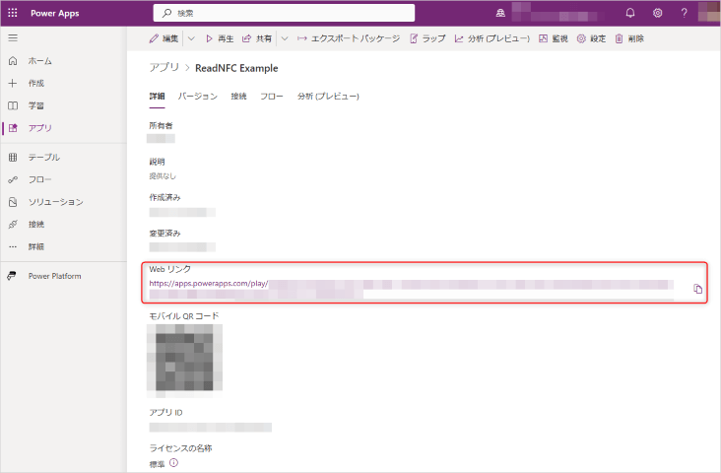The image size is (721, 473).
Task: Click 編集 in the command bar
Action: [164, 38]
